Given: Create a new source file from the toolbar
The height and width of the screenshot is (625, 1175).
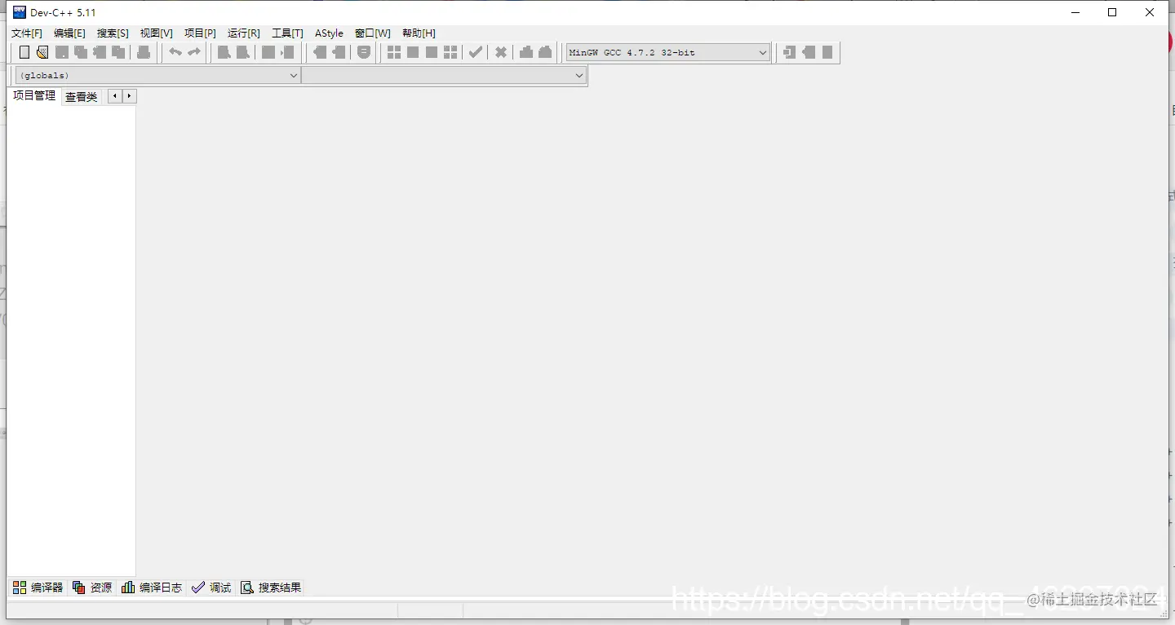Looking at the screenshot, I should [x=24, y=52].
